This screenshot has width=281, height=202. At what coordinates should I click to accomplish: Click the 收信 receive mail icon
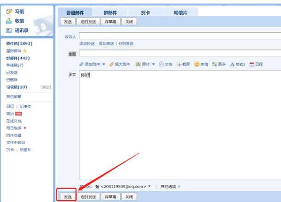pyautogui.click(x=9, y=21)
